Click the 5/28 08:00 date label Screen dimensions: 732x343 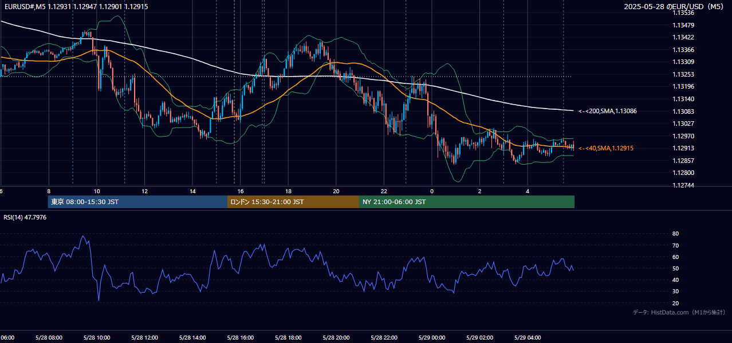48,338
